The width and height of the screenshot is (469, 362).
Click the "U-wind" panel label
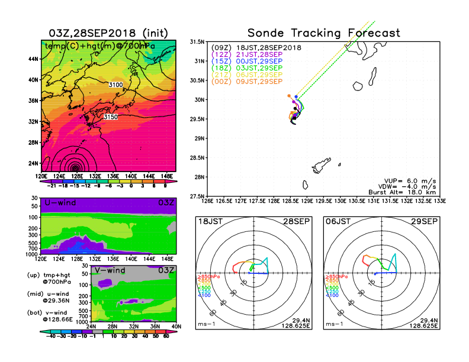pos(60,203)
